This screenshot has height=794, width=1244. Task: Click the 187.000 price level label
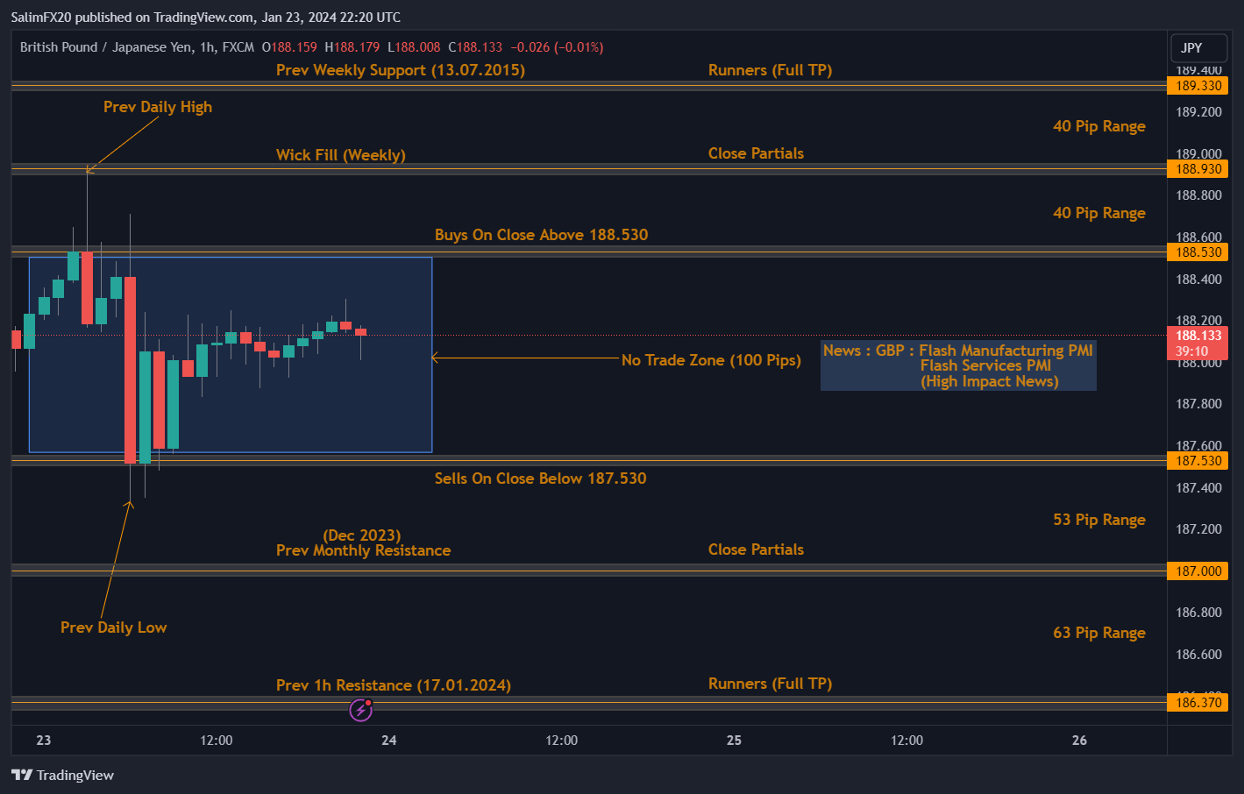tap(1198, 571)
